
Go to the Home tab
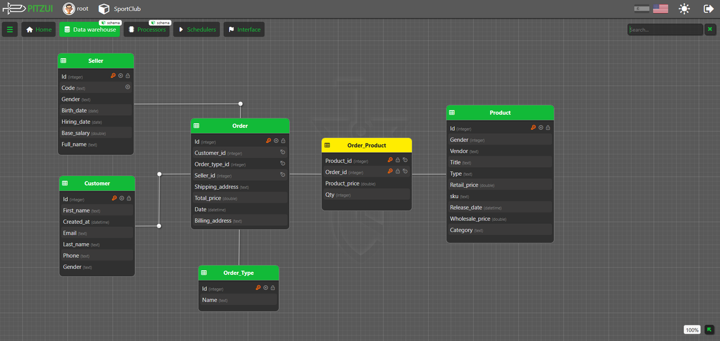click(38, 29)
